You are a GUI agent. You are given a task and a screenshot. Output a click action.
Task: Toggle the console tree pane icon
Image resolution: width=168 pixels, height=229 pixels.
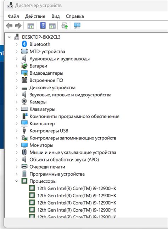pyautogui.click(x=31, y=26)
